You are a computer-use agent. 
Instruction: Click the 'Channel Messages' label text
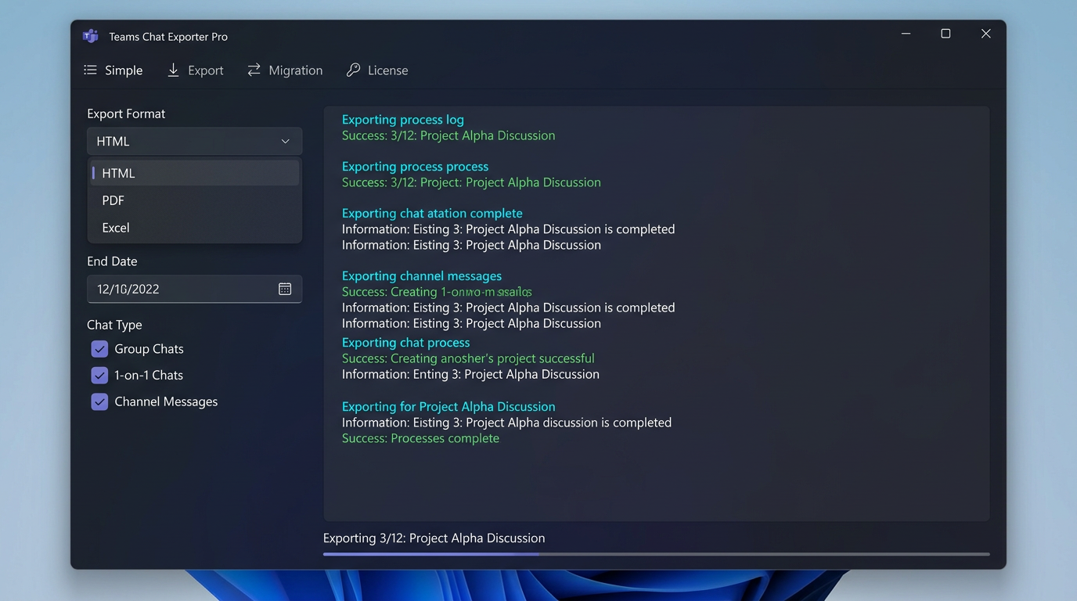[166, 402]
